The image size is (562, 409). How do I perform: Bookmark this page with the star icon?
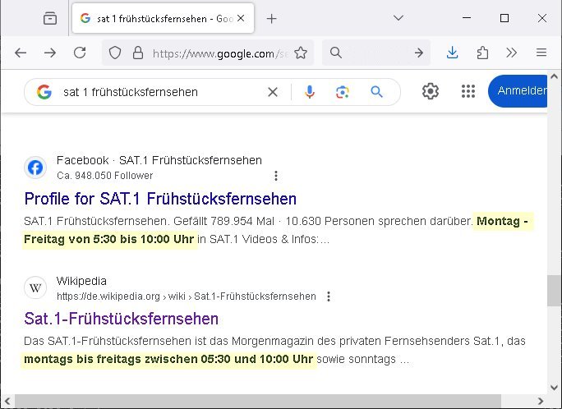tap(301, 53)
